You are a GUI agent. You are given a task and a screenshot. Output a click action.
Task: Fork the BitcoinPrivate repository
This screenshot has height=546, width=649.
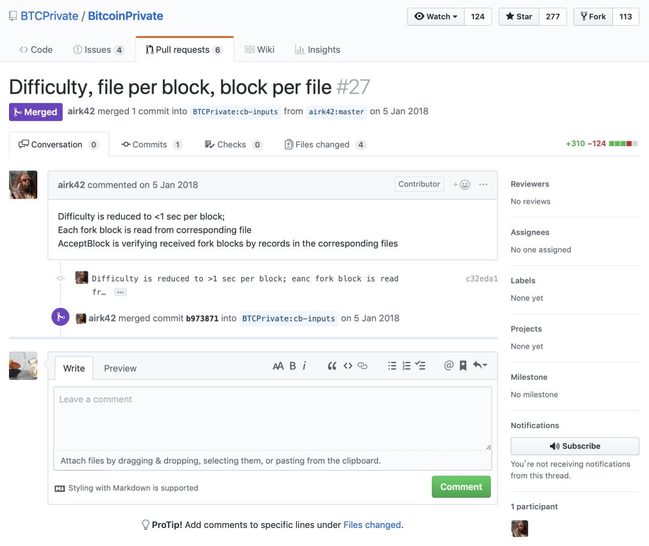(x=593, y=17)
